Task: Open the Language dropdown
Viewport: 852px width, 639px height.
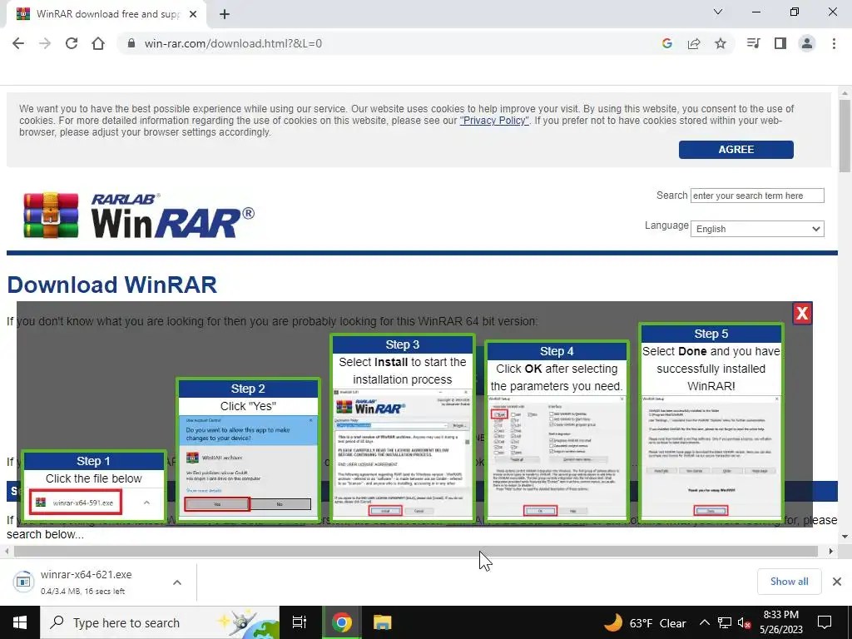Action: point(757,229)
